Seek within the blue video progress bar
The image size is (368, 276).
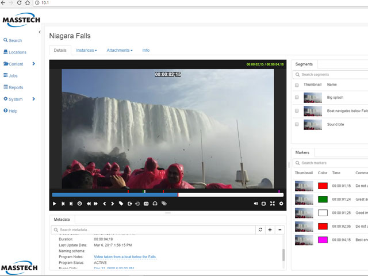pyautogui.click(x=115, y=195)
